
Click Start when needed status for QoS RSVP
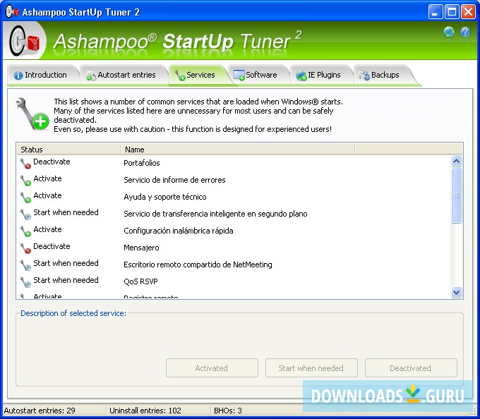(x=66, y=280)
